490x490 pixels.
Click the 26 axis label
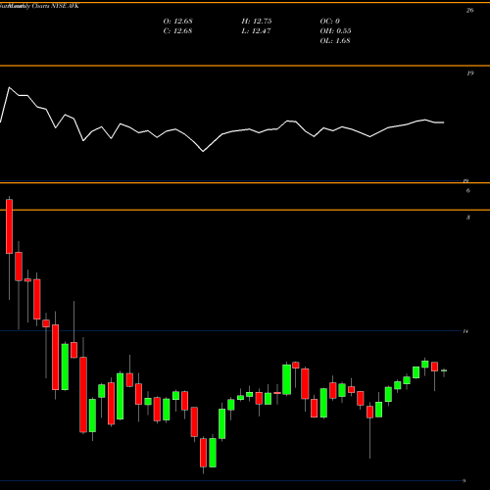coord(469,11)
